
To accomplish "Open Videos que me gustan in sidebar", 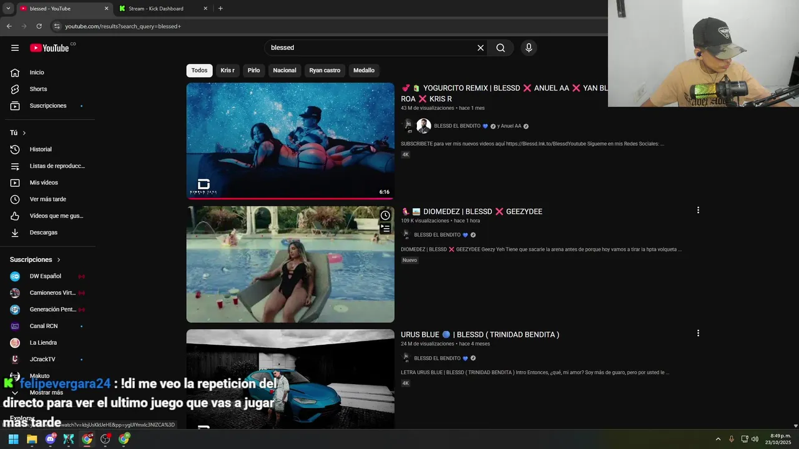I will coord(51,216).
